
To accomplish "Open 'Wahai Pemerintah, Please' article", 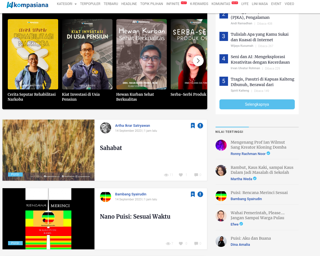I will point(258,215).
